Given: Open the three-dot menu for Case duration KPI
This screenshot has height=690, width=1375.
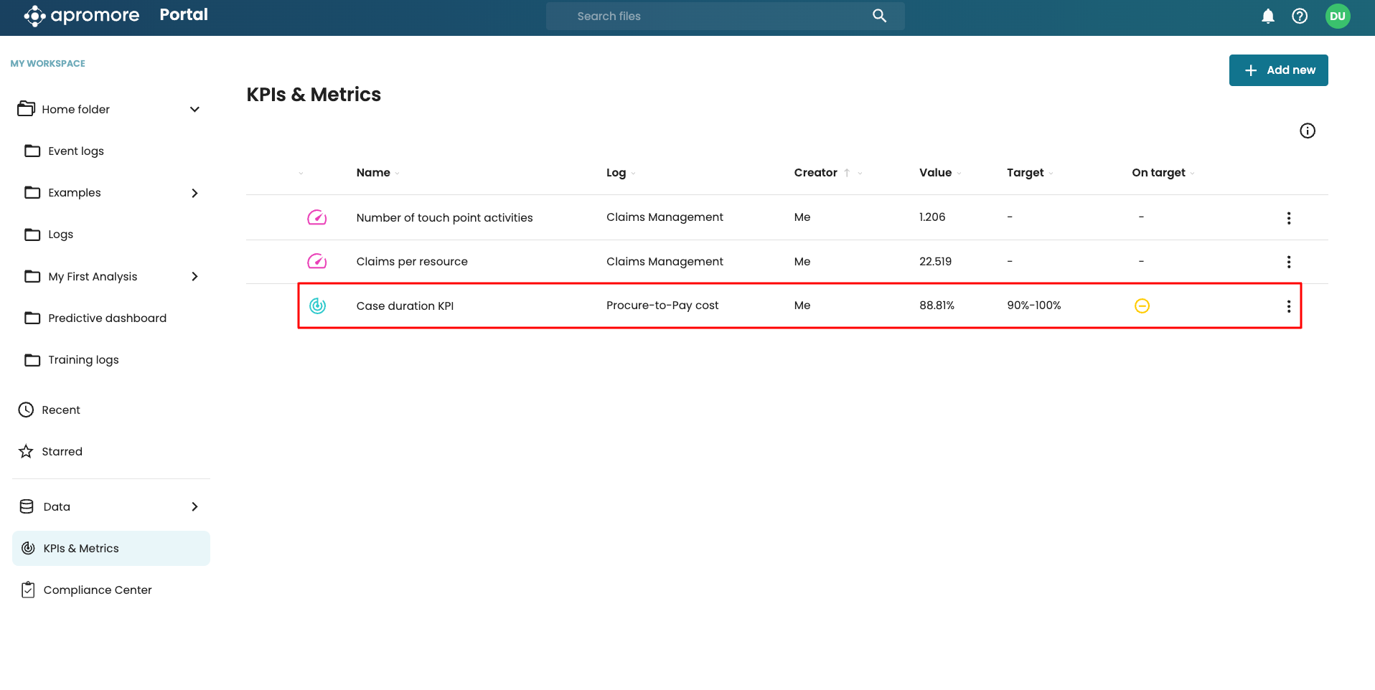Looking at the screenshot, I should (x=1289, y=306).
